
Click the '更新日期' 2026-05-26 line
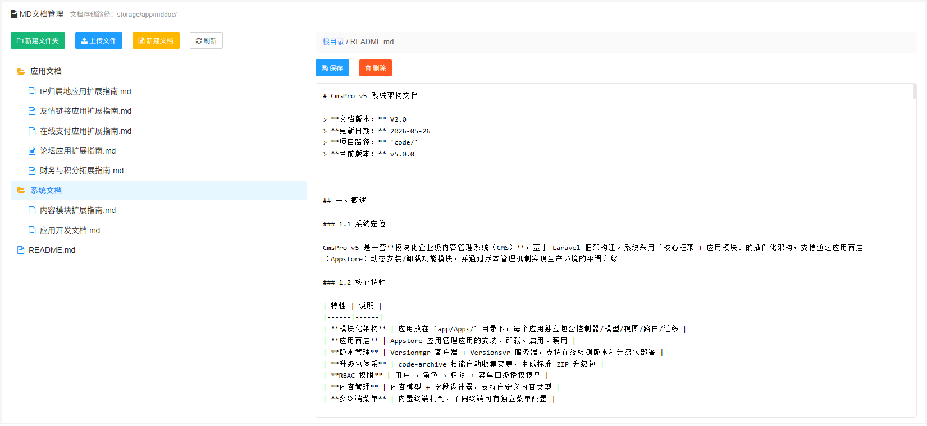point(377,131)
